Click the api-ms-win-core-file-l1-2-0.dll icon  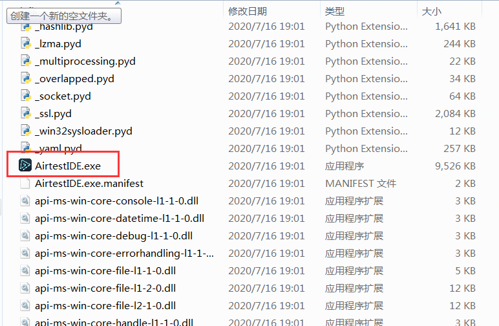pos(25,288)
